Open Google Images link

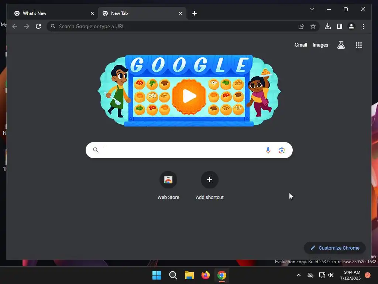(320, 45)
